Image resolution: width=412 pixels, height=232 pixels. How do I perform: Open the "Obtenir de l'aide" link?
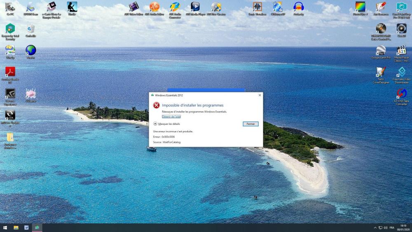[171, 117]
